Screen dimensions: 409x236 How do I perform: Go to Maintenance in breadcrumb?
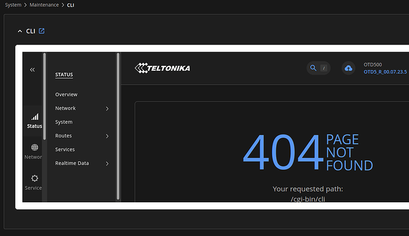point(44,5)
